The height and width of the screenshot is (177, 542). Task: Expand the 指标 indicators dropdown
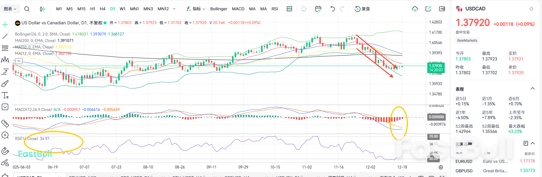pyautogui.click(x=196, y=9)
